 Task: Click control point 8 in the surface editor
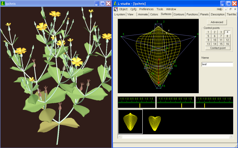[196, 37]
